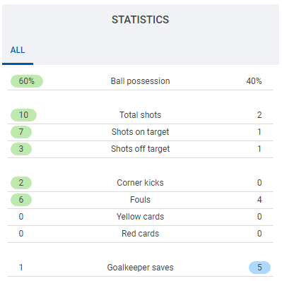
Task: Click the Red cards label
Action: click(141, 234)
